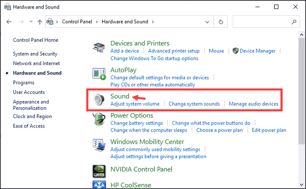Click the forward navigation arrow

tap(21, 22)
